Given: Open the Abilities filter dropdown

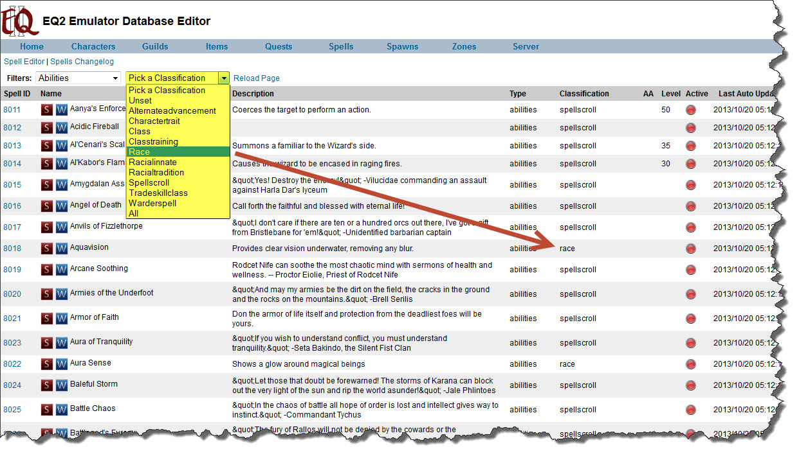Looking at the screenshot, I should 78,78.
